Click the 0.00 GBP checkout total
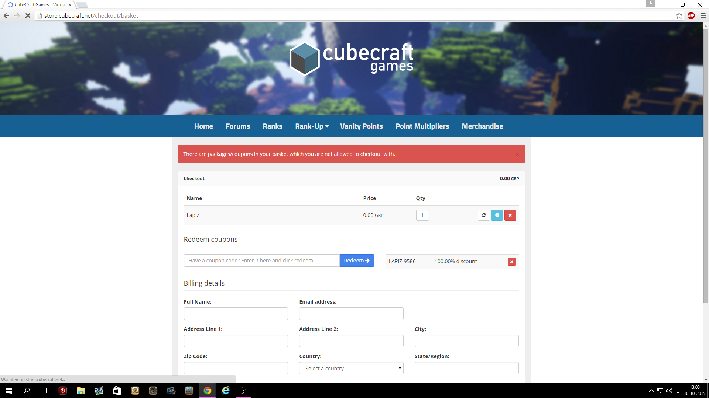The height and width of the screenshot is (398, 709). (509, 179)
